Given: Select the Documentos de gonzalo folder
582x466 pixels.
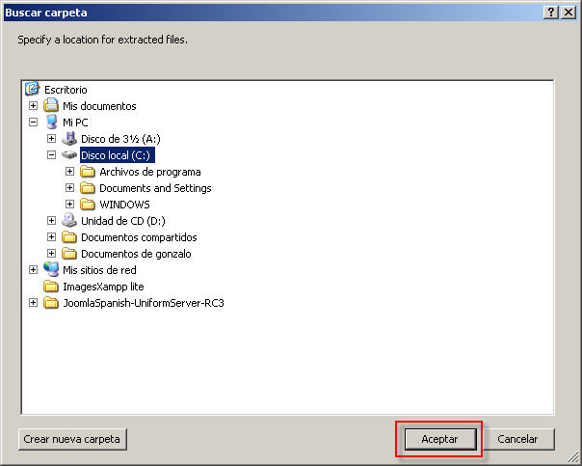Looking at the screenshot, I should (x=135, y=254).
